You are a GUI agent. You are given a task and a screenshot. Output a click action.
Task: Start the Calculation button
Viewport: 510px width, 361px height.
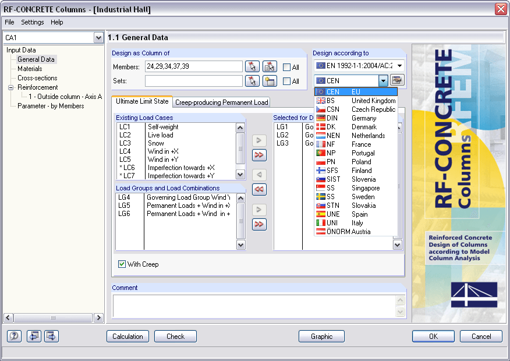point(127,337)
